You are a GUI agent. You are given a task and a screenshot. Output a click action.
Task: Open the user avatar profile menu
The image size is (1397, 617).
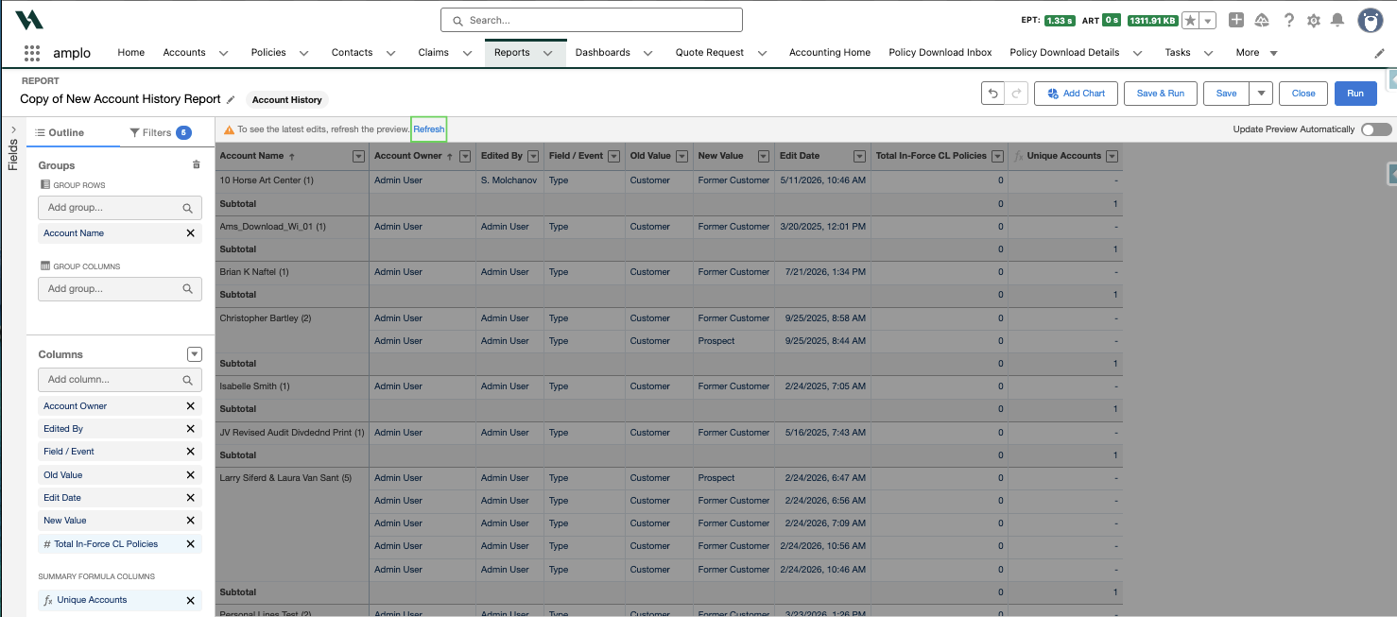coord(1371,20)
